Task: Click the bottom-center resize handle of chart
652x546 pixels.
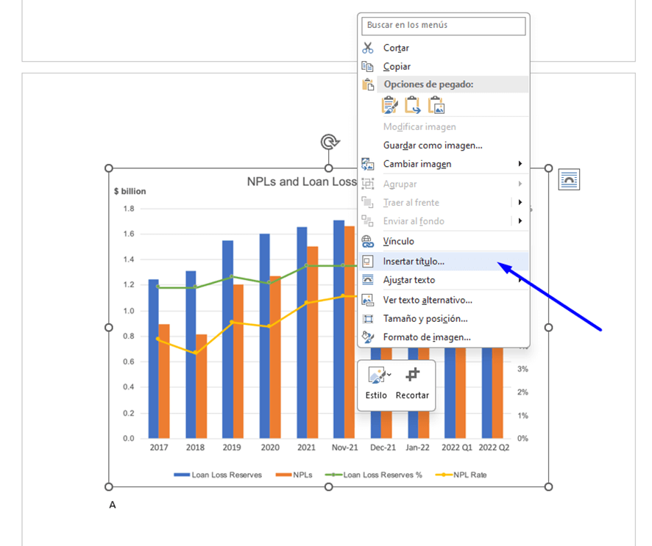Action: [x=328, y=486]
